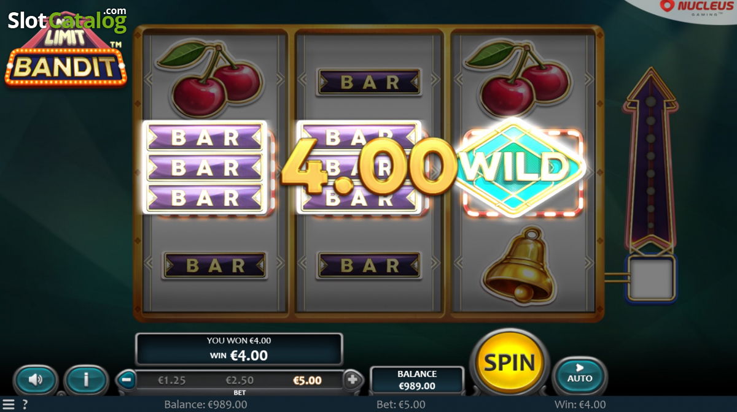Decrease bet with the minus button

pos(125,380)
